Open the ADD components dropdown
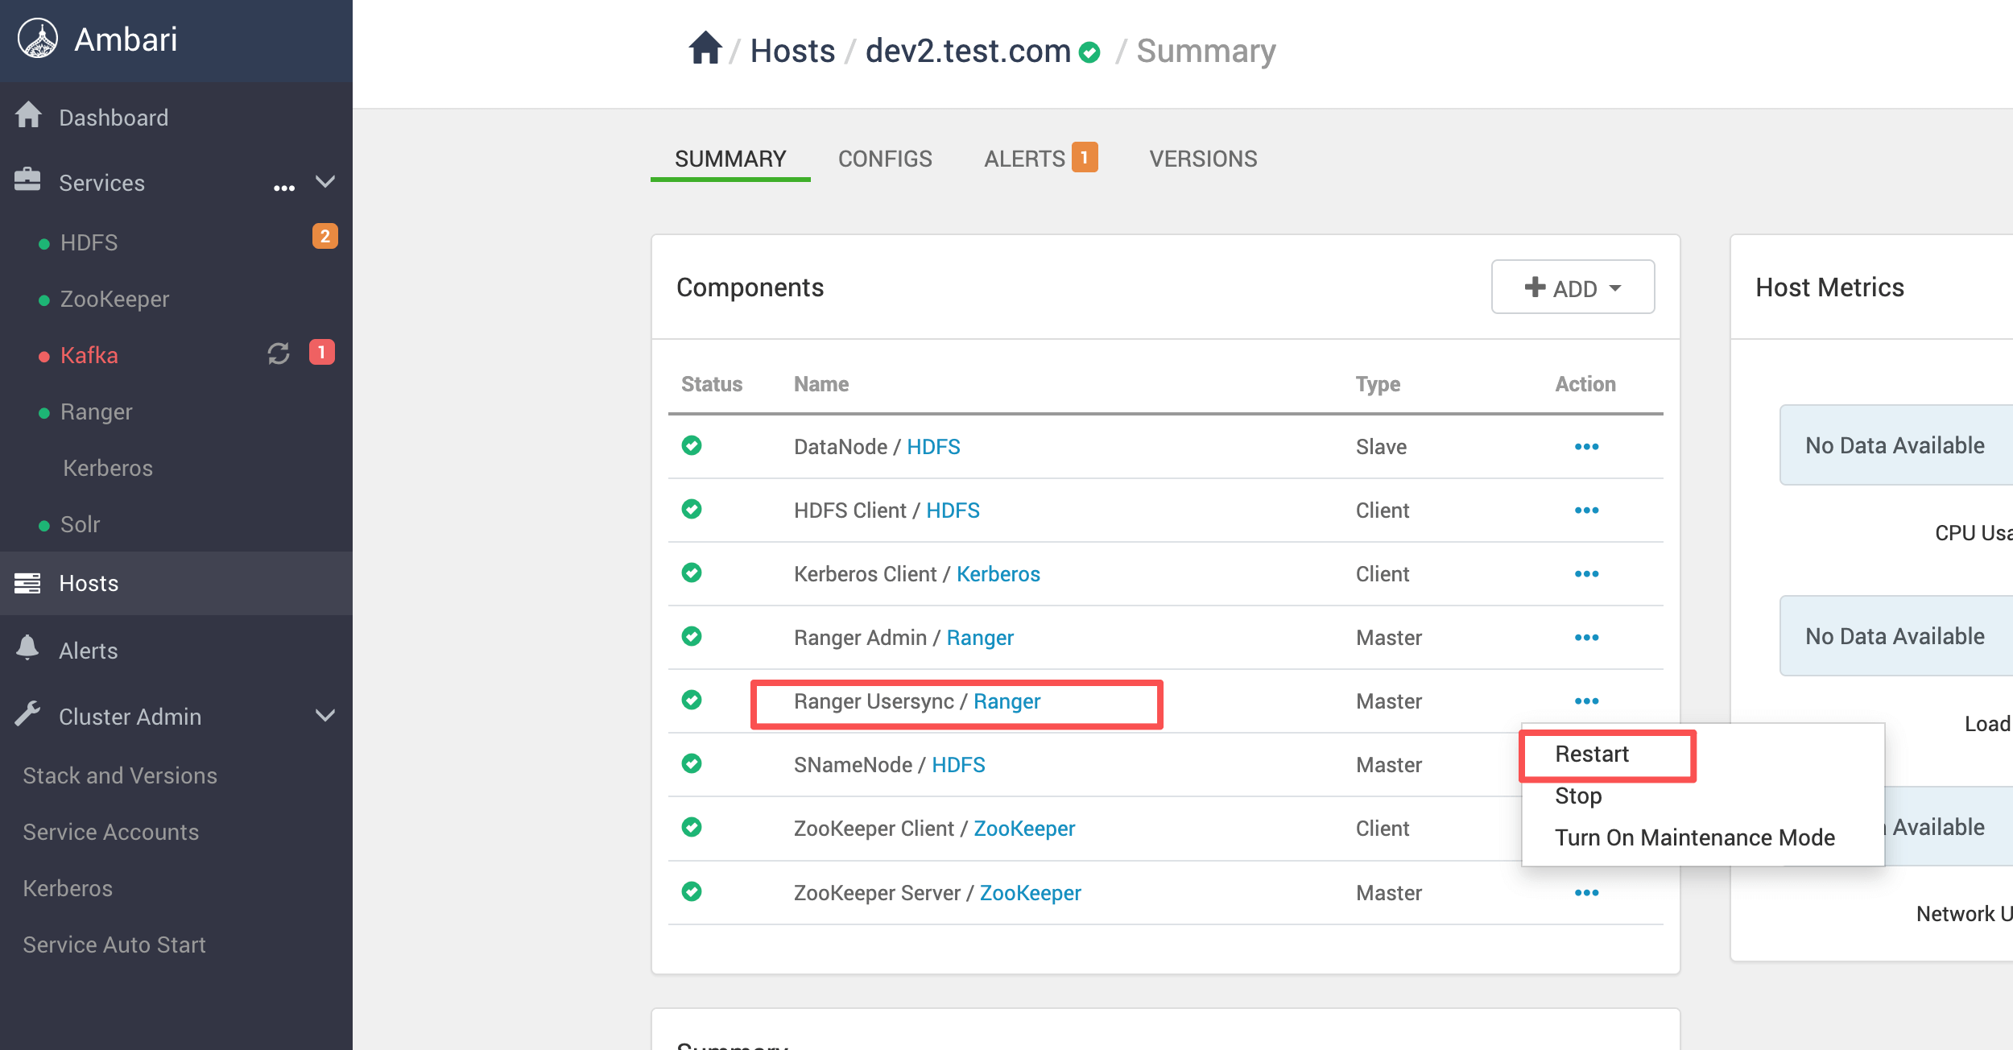Screen dimensions: 2013x1050 1572,287
